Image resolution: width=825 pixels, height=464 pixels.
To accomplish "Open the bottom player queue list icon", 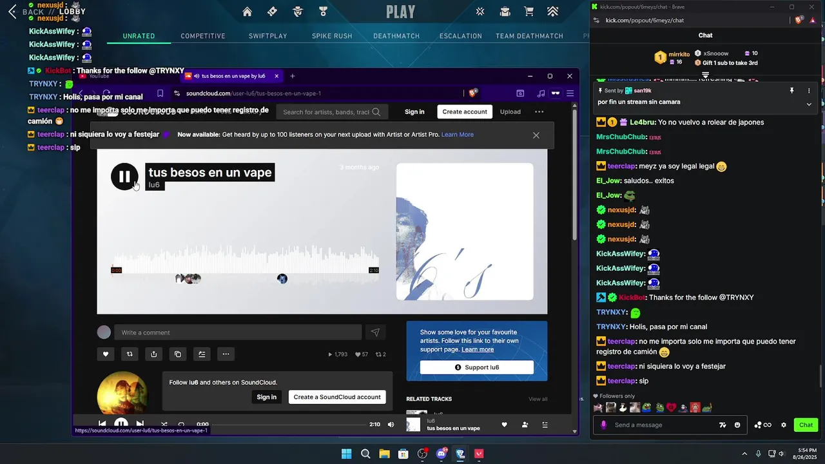I will click(x=545, y=425).
